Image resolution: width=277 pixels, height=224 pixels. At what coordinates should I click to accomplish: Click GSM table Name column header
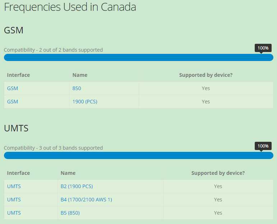[80, 75]
